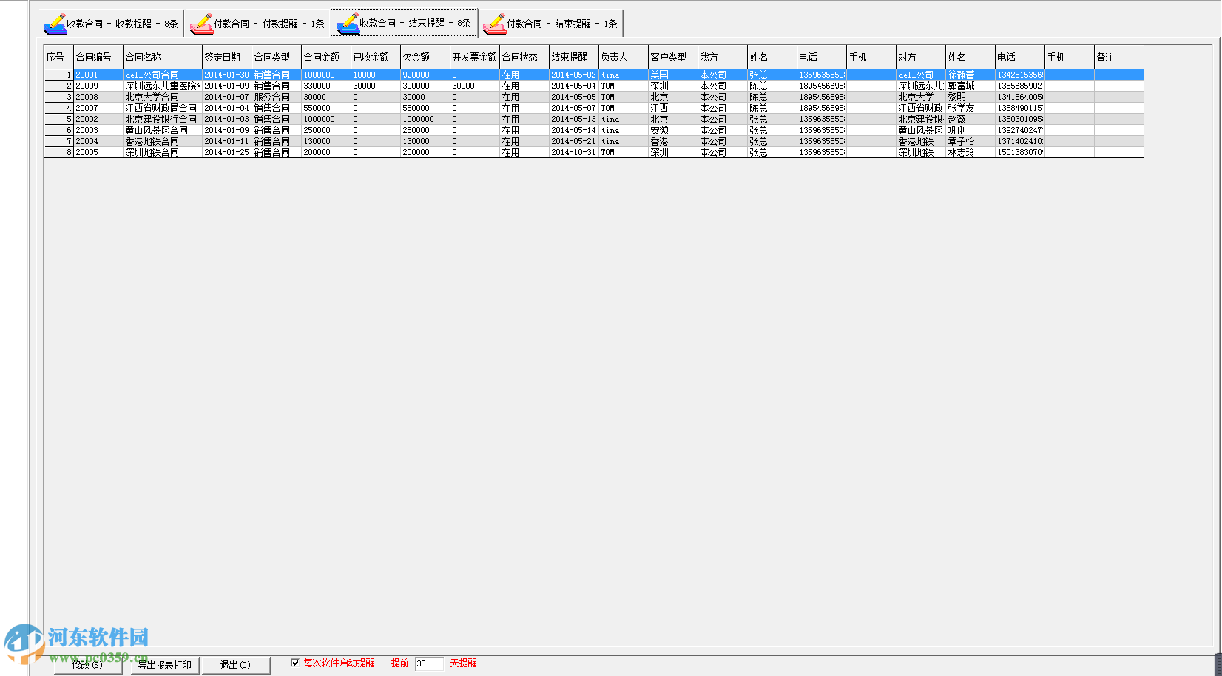1222x676 pixels.
Task: Click contact name 徐静蕾
Action: click(x=970, y=75)
